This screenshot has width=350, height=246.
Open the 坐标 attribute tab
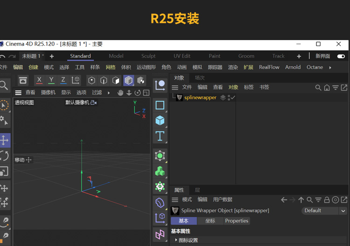coord(210,221)
